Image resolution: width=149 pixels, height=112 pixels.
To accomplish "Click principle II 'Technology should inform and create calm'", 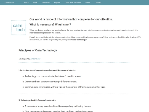I will point(37,100).
